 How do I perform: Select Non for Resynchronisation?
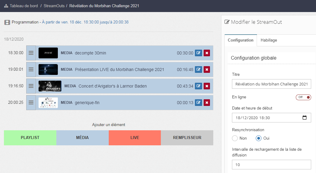click(x=235, y=138)
